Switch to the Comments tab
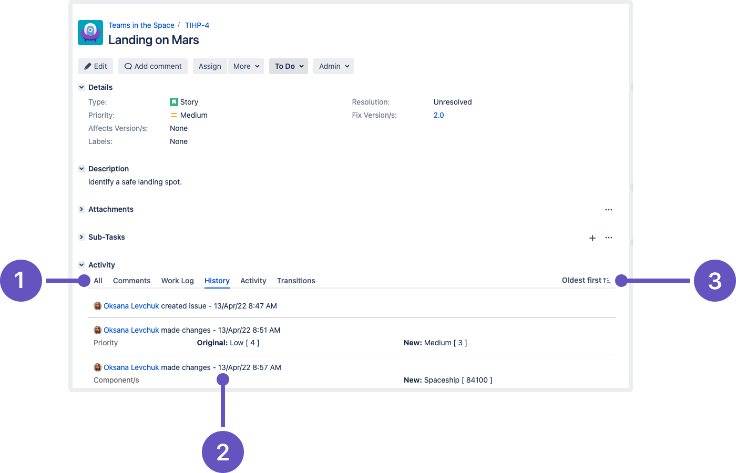 coord(131,281)
